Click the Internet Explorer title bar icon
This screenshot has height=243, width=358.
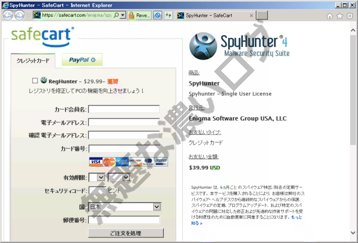(x=5, y=5)
